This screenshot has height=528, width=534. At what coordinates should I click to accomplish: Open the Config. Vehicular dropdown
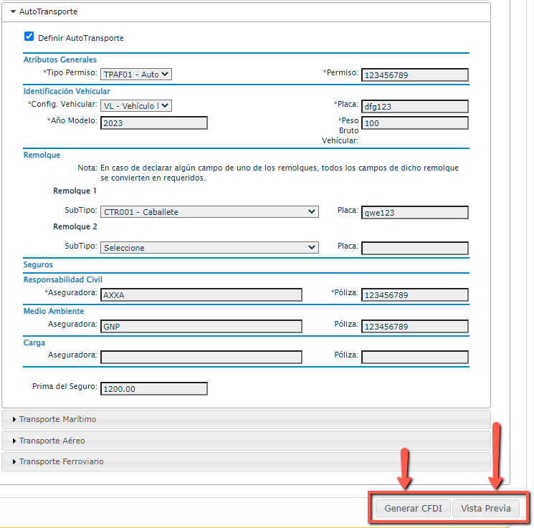coord(136,105)
